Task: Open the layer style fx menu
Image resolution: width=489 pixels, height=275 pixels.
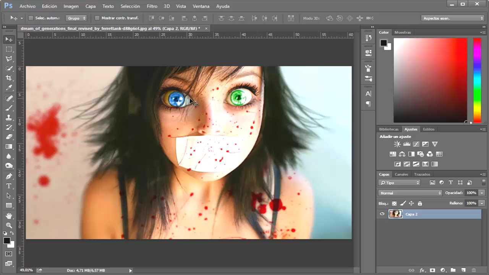Action: (422, 270)
